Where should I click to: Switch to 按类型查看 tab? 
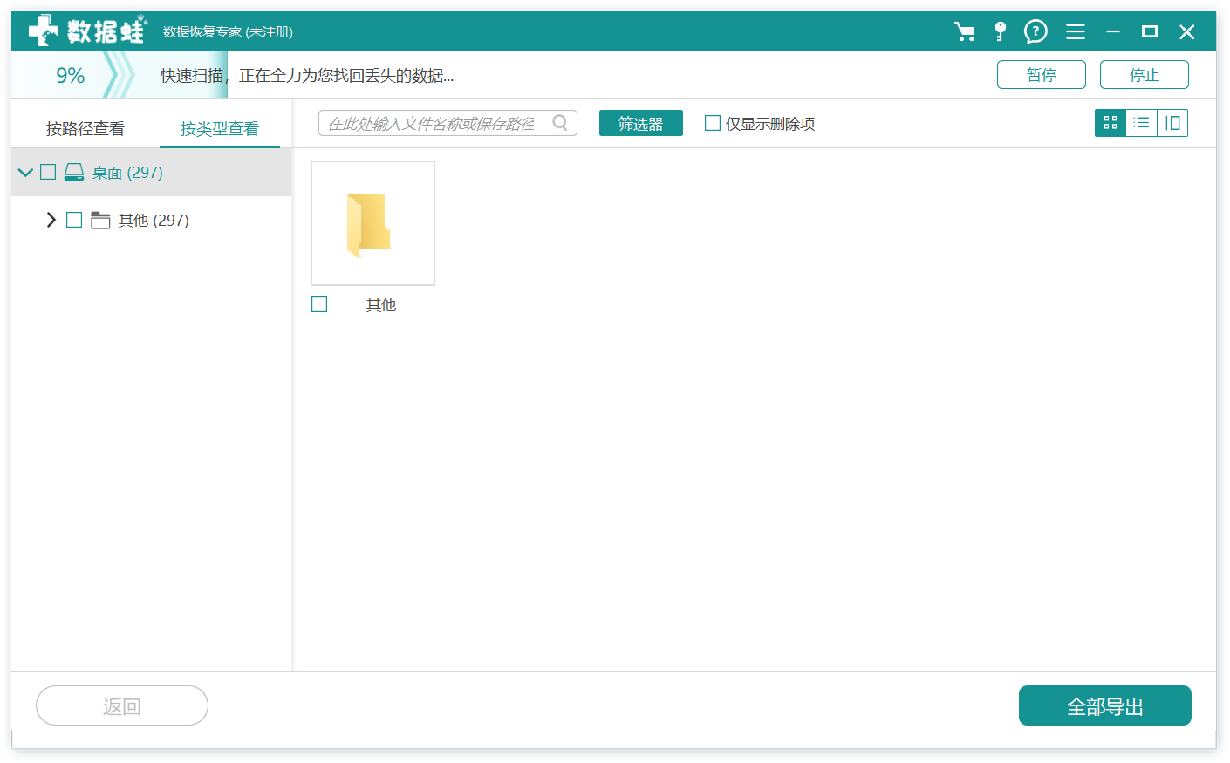pos(220,128)
